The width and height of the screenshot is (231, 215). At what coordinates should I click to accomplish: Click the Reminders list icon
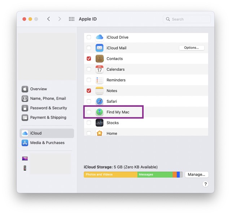[x=99, y=80]
